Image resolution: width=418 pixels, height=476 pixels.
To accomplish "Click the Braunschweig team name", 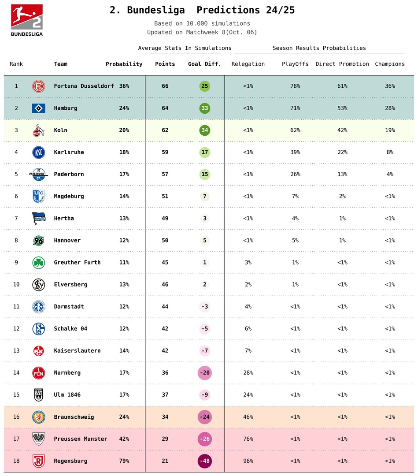I will coord(74,417).
